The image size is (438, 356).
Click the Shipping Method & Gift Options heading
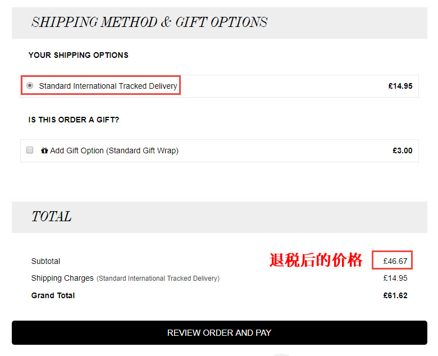[149, 22]
